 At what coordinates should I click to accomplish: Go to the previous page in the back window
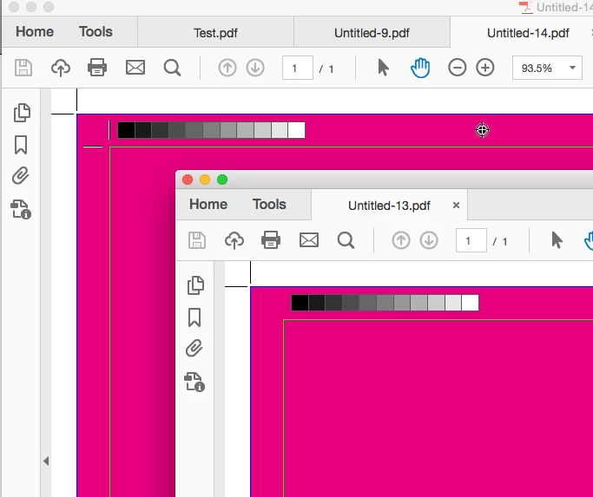coord(227,68)
